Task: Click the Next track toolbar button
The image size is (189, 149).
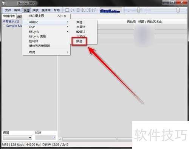Action: click(89, 10)
